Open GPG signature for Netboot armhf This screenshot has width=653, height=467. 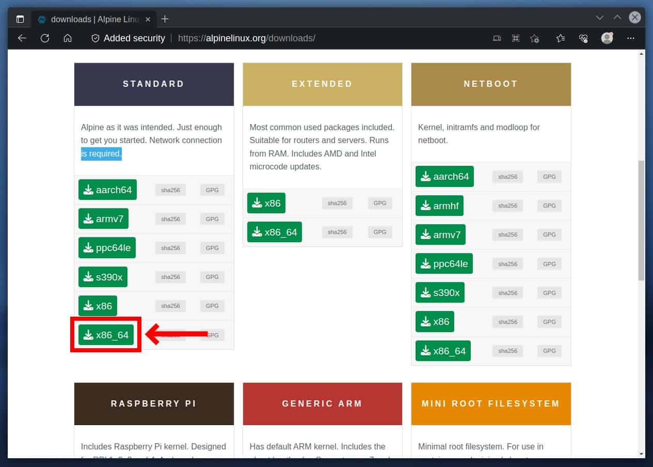click(x=549, y=206)
